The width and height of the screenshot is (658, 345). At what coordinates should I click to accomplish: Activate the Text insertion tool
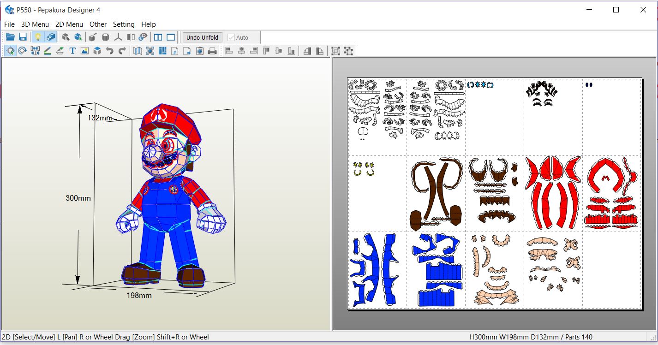pyautogui.click(x=72, y=51)
